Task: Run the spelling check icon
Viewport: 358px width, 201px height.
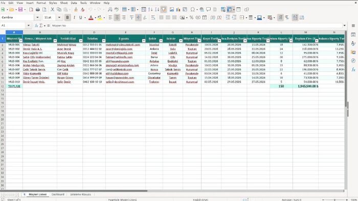Action: point(117,10)
